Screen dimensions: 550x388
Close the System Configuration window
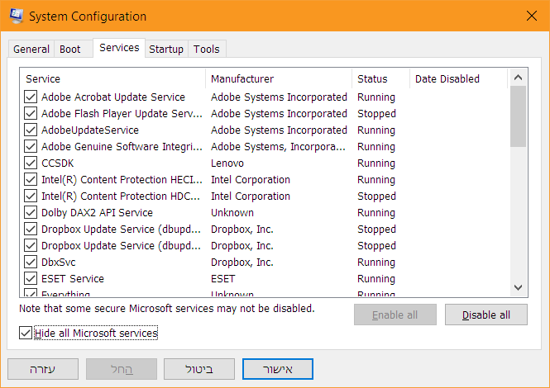point(532,16)
